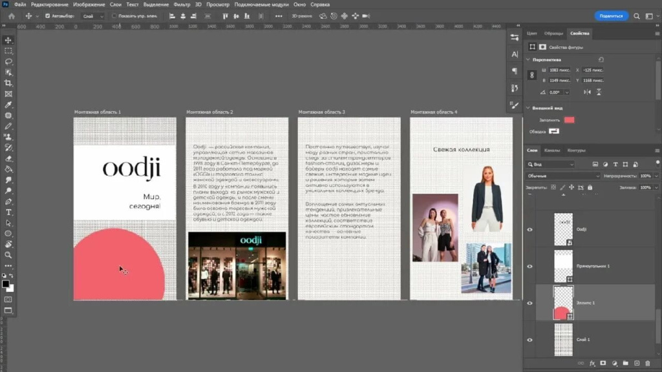The height and width of the screenshot is (372, 662).
Task: Select the Object Selection tool
Action: 8,72
